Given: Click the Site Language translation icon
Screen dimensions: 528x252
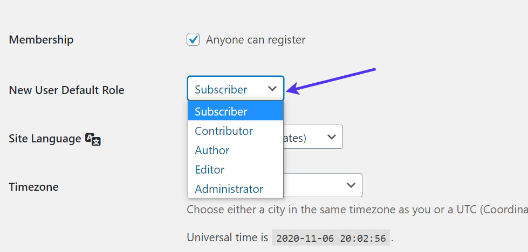Looking at the screenshot, I should click(x=93, y=139).
